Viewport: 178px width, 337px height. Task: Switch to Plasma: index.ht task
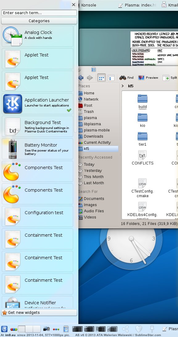pyautogui.click(x=137, y=5)
